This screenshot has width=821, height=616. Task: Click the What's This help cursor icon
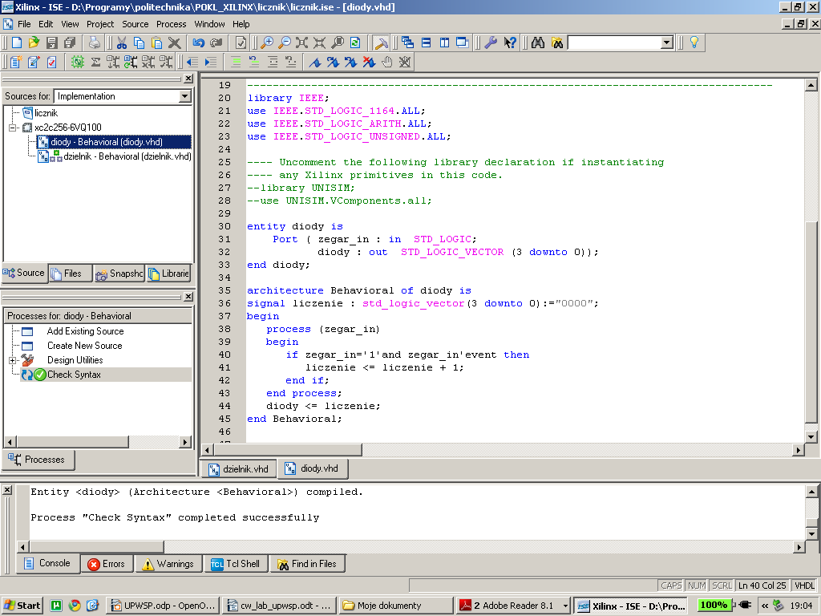(509, 43)
